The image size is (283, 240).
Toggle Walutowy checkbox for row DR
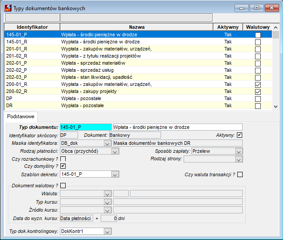[258, 106]
